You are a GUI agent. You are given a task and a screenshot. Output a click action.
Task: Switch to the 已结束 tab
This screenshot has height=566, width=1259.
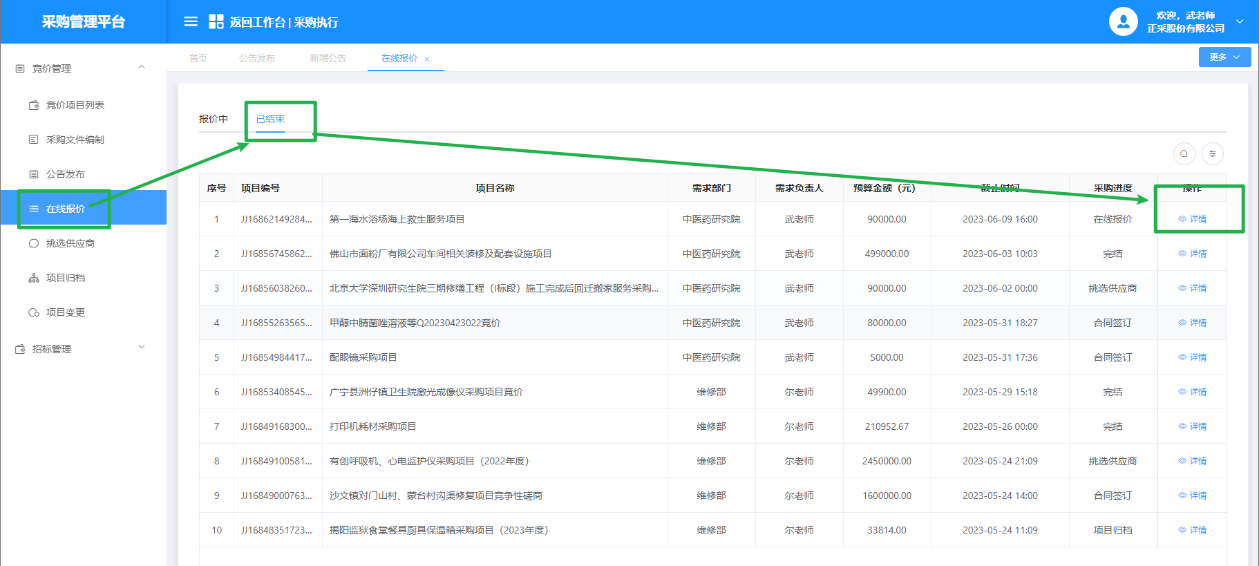(270, 119)
